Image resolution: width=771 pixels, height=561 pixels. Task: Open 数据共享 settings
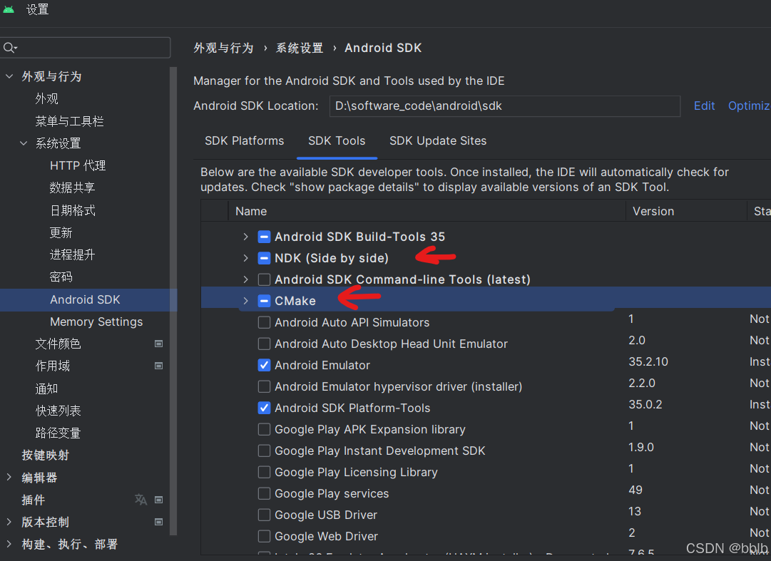tap(72, 187)
